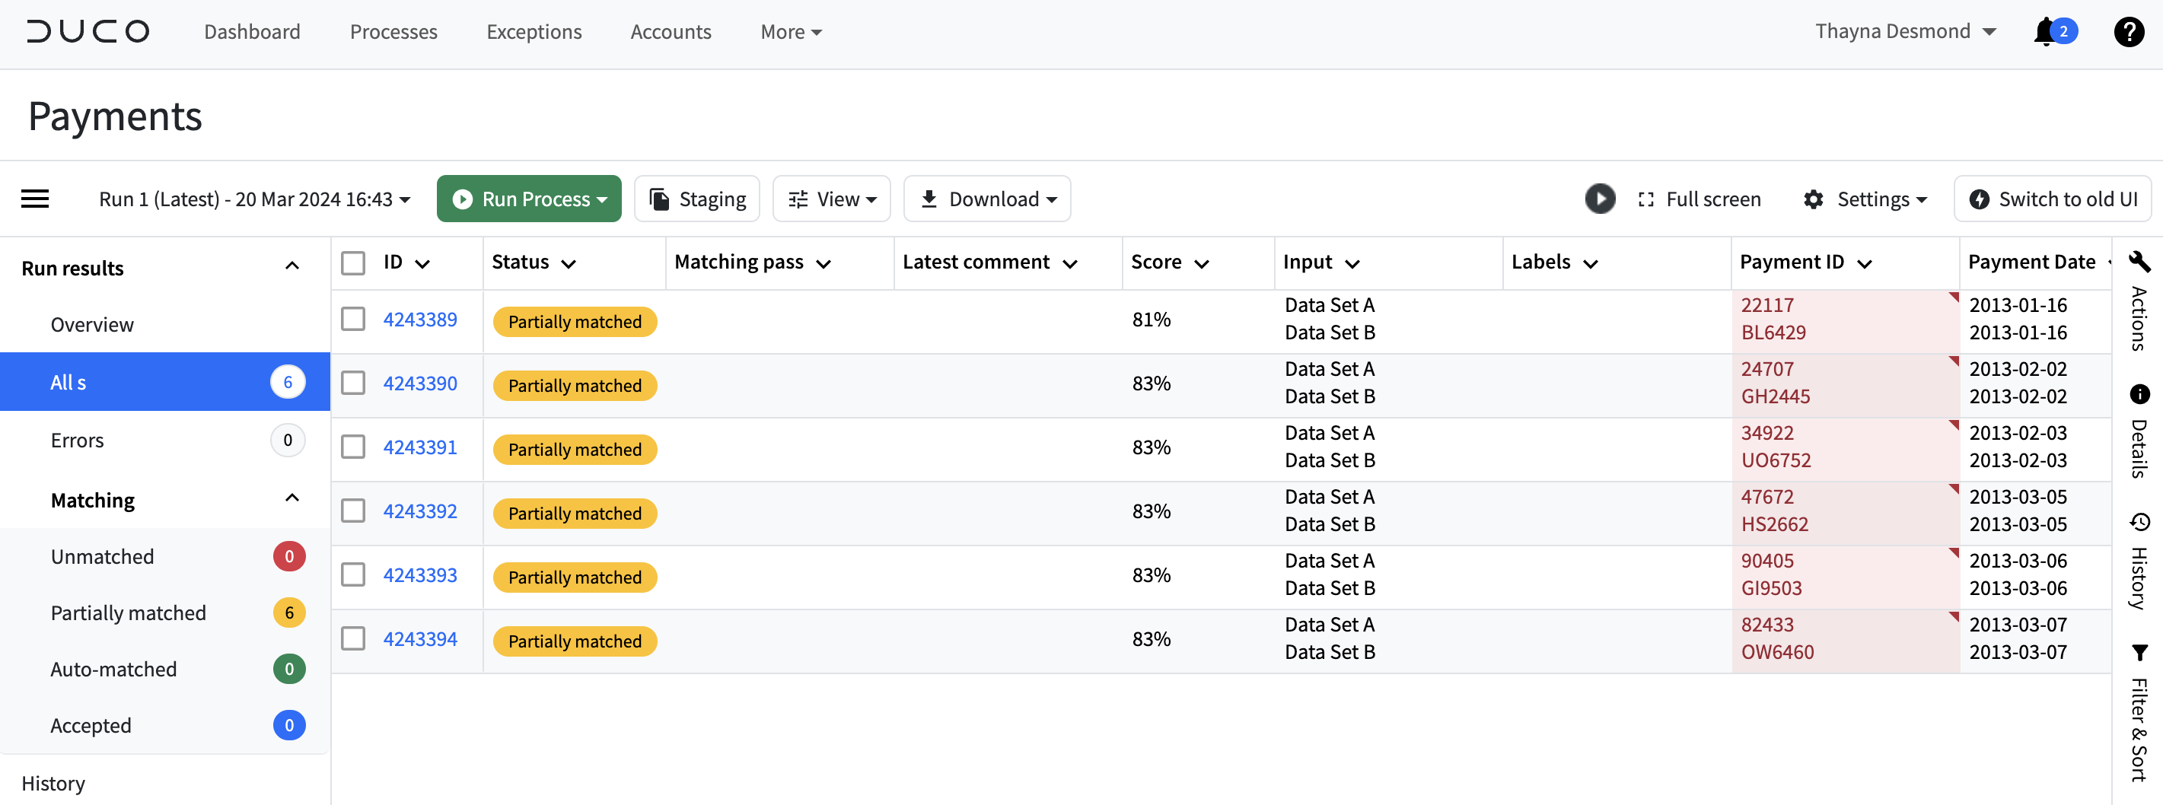Image resolution: width=2163 pixels, height=805 pixels.
Task: Select Partially matched sidebar filter
Action: coord(165,612)
